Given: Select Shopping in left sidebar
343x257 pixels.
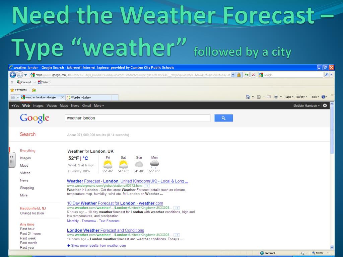Looking at the screenshot, I should click(27, 188).
